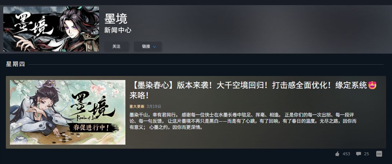Click the 重大更新 major update tag
The image size is (392, 164).
click(x=137, y=106)
